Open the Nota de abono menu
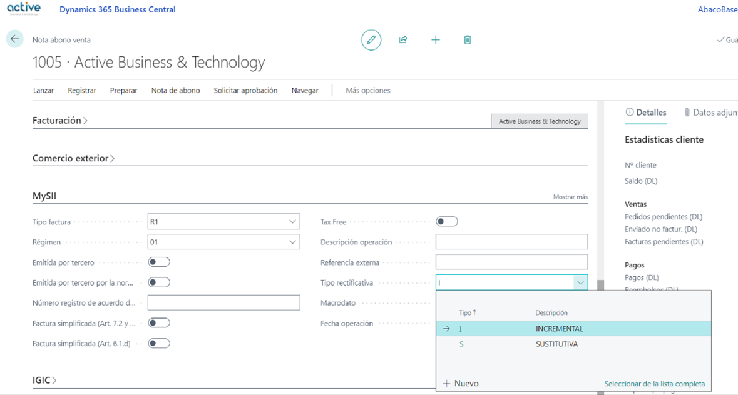This screenshot has height=395, width=738. [175, 90]
